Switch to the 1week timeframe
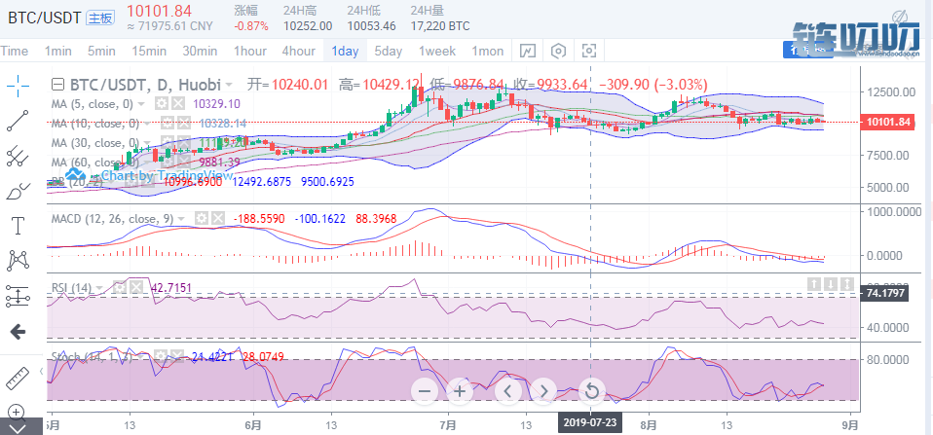Image resolution: width=933 pixels, height=435 pixels. click(437, 51)
